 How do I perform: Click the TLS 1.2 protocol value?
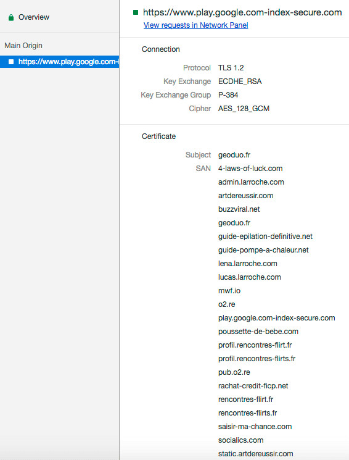pos(231,68)
